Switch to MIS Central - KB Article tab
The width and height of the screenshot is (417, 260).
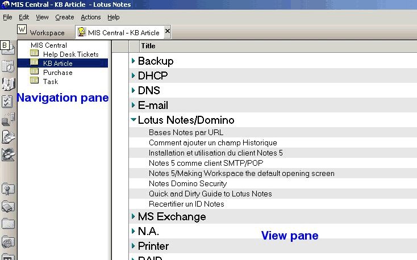pos(124,33)
